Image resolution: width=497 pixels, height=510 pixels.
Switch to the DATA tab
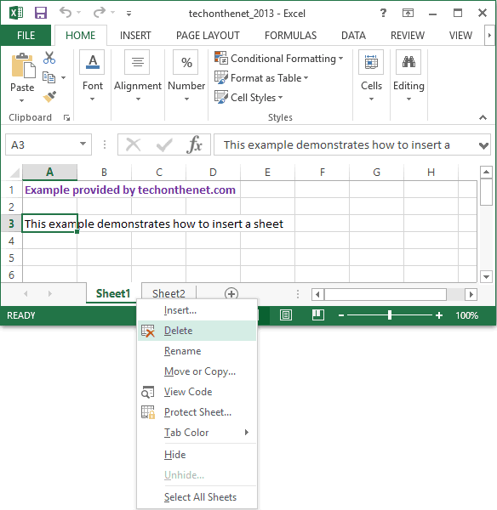tap(353, 35)
